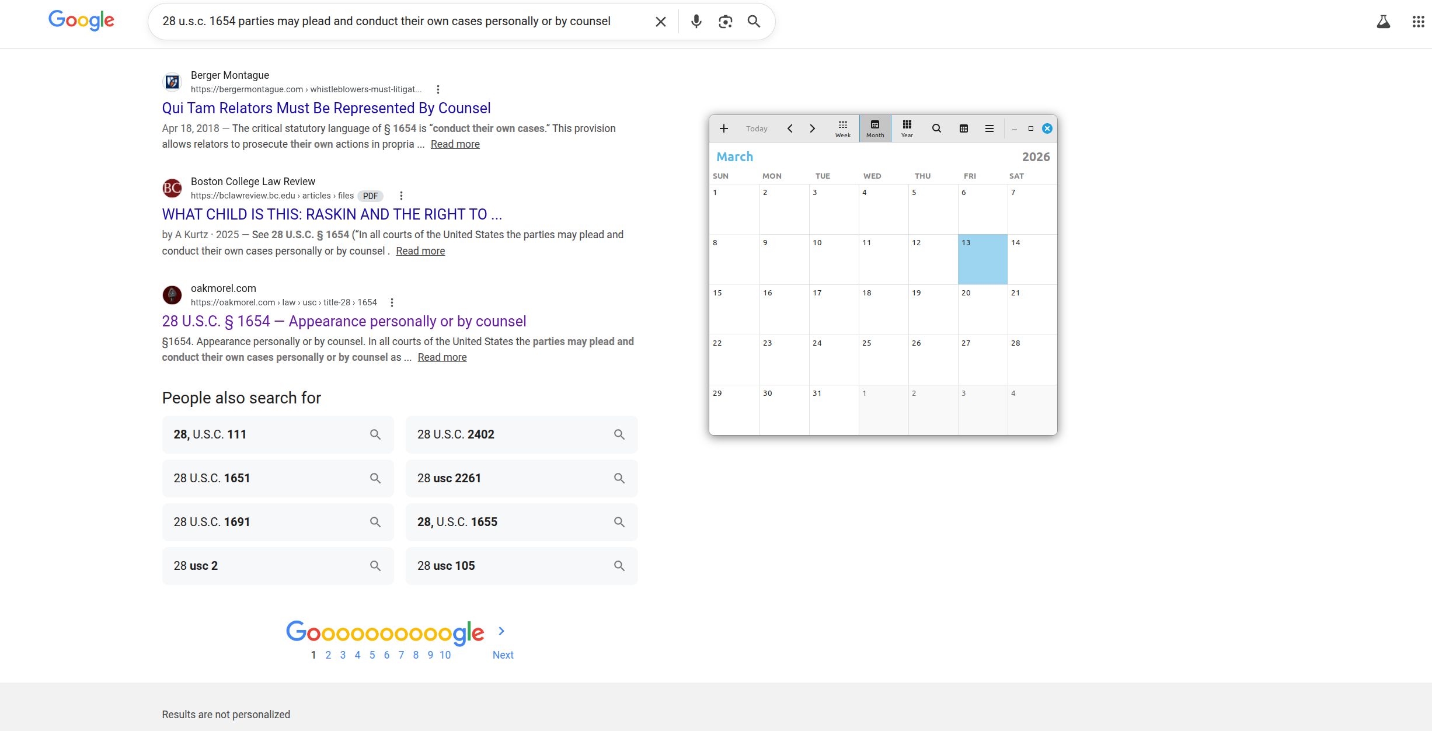Go to results page 2

tap(328, 655)
